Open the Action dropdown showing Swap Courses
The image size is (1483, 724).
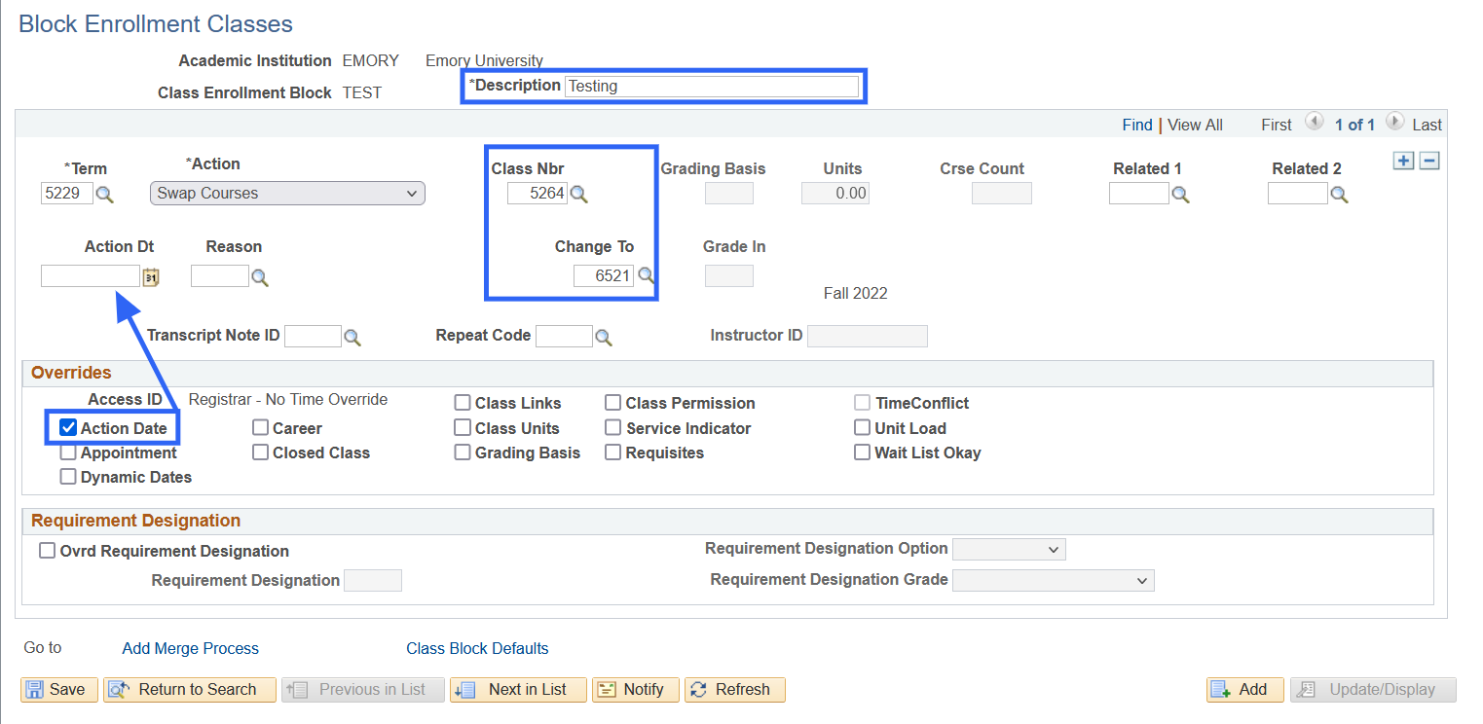pos(287,194)
